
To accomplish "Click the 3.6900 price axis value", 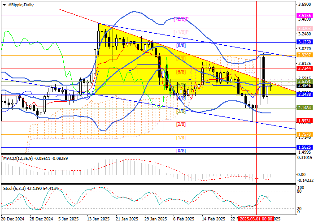I will [x=305, y=4].
